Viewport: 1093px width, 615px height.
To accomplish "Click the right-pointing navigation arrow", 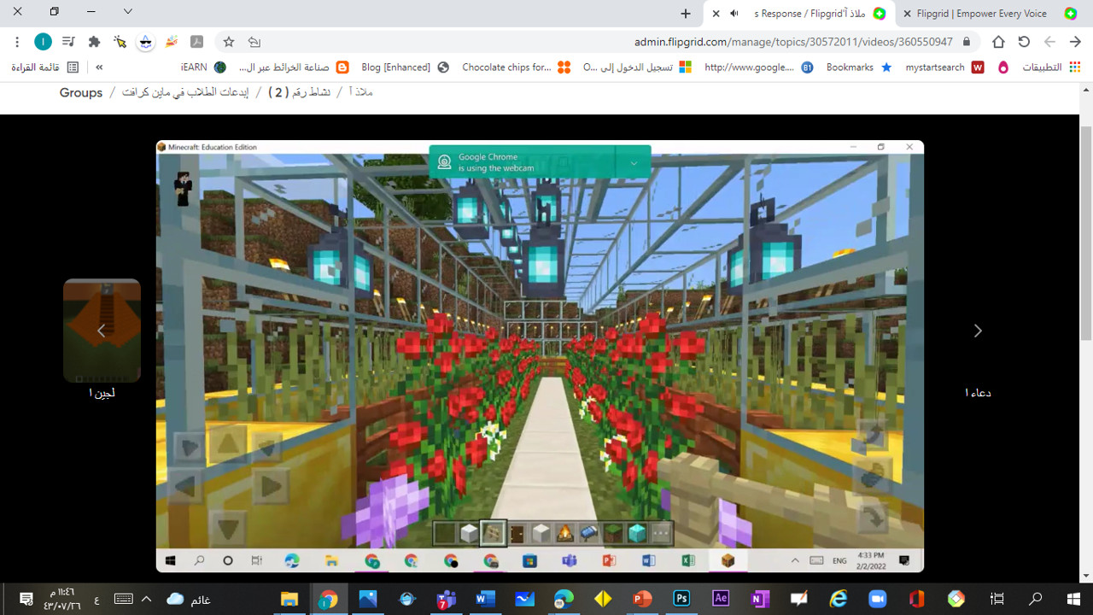I will 1075,42.
